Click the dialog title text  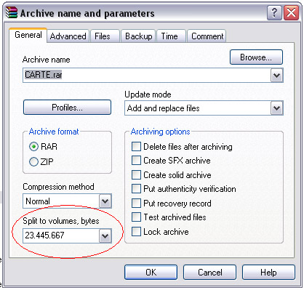(x=87, y=14)
